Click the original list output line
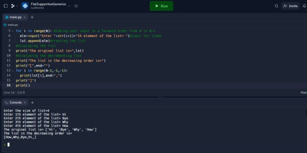The width and height of the screenshot is (307, 153). coord(50,130)
